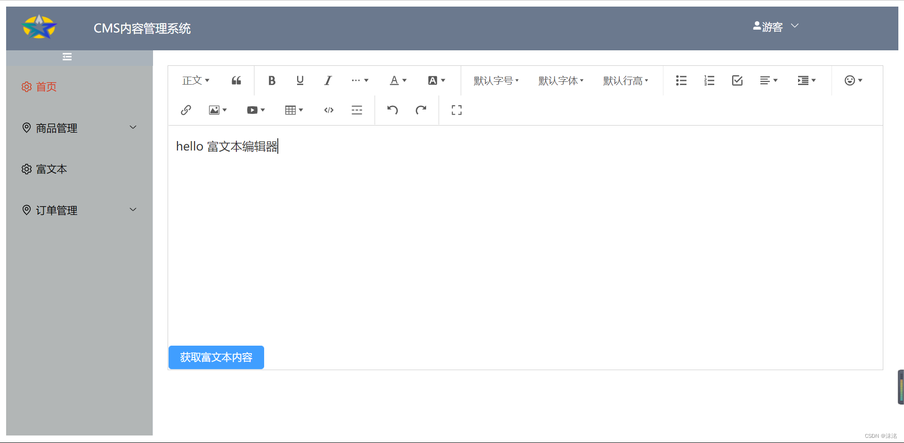The height and width of the screenshot is (443, 904).
Task: Insert a blockquote
Action: [236, 80]
